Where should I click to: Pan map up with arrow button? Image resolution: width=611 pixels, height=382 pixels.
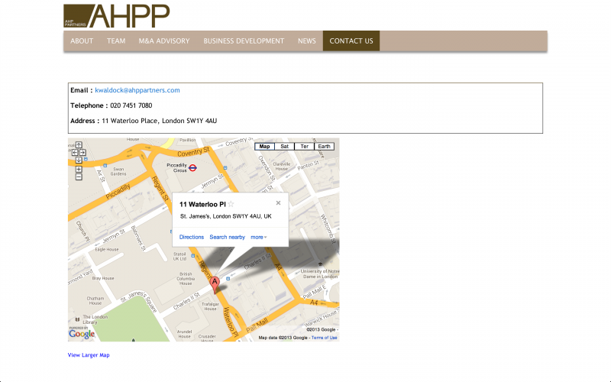[79, 145]
